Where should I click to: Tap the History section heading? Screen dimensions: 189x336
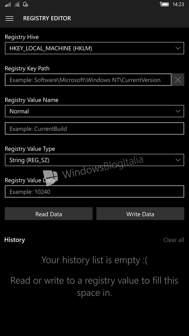click(15, 240)
